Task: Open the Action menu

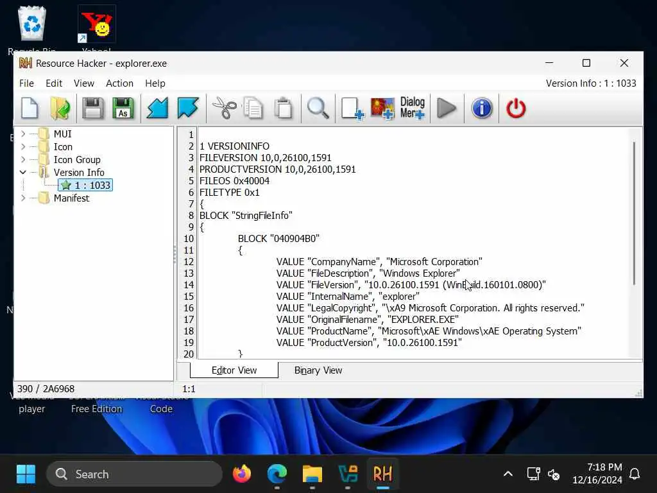Action: pos(119,83)
